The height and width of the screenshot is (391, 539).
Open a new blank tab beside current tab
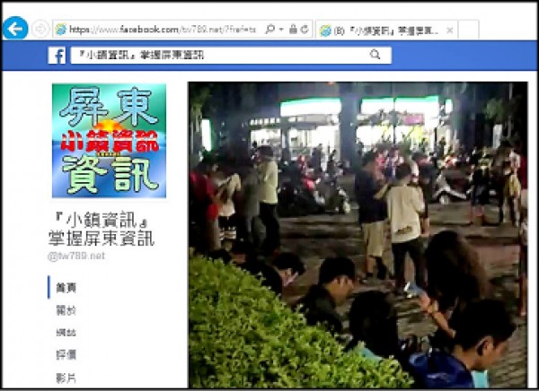point(470,30)
